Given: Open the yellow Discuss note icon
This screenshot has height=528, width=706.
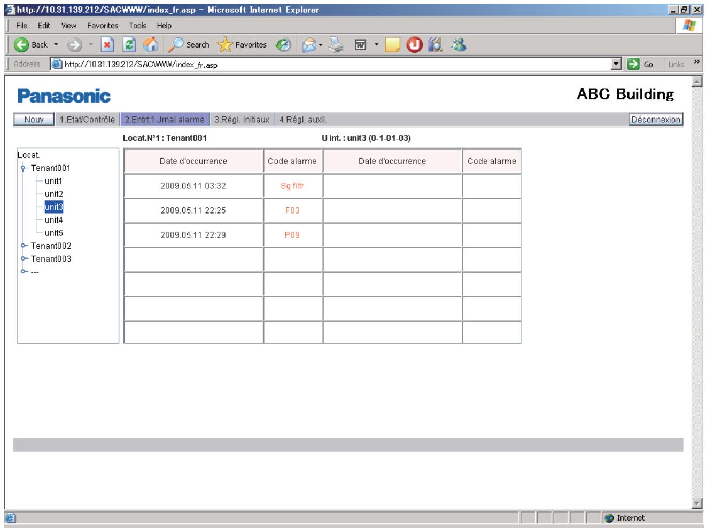Looking at the screenshot, I should tap(393, 45).
